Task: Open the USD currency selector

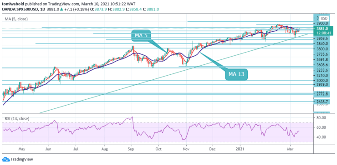Action: [x=324, y=18]
